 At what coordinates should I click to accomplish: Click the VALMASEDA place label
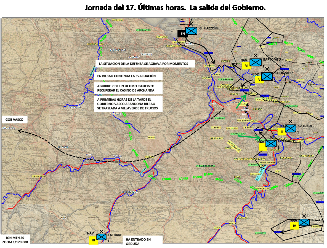pyautogui.click(x=39, y=176)
